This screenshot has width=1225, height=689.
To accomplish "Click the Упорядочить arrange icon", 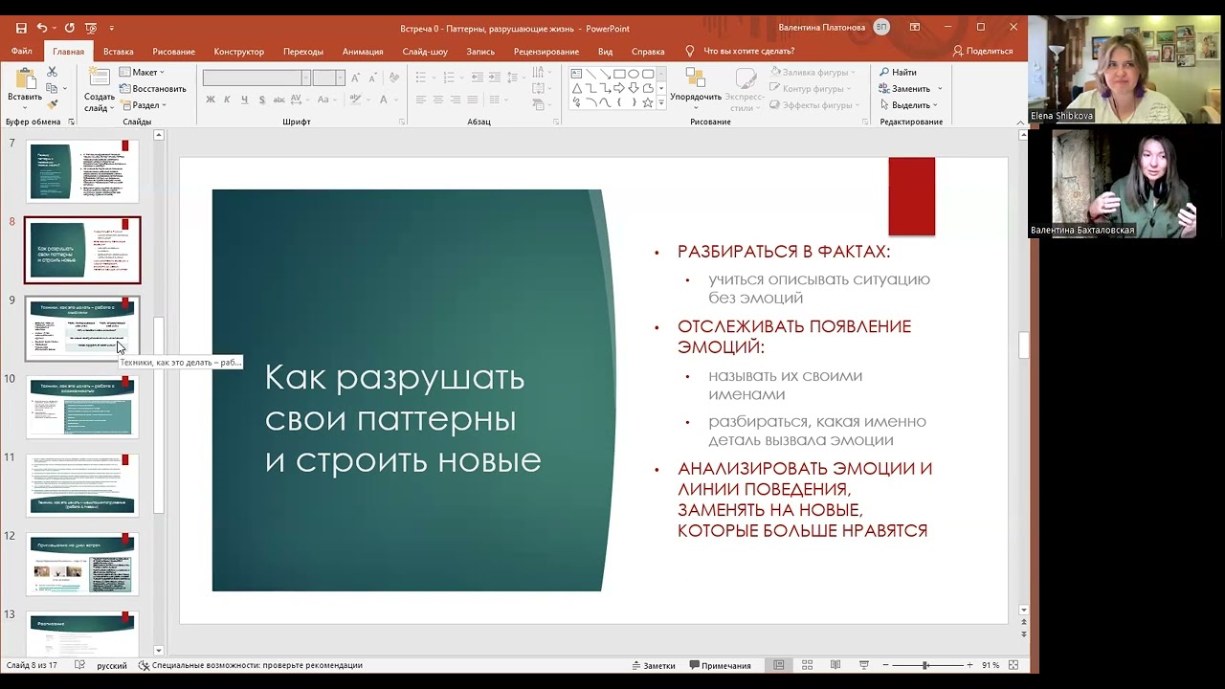I will [696, 78].
